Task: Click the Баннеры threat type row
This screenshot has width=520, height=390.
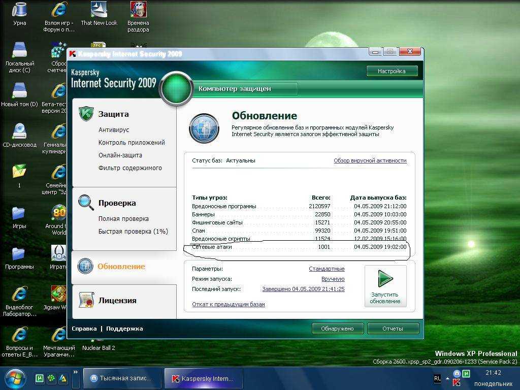Action: 299,214
